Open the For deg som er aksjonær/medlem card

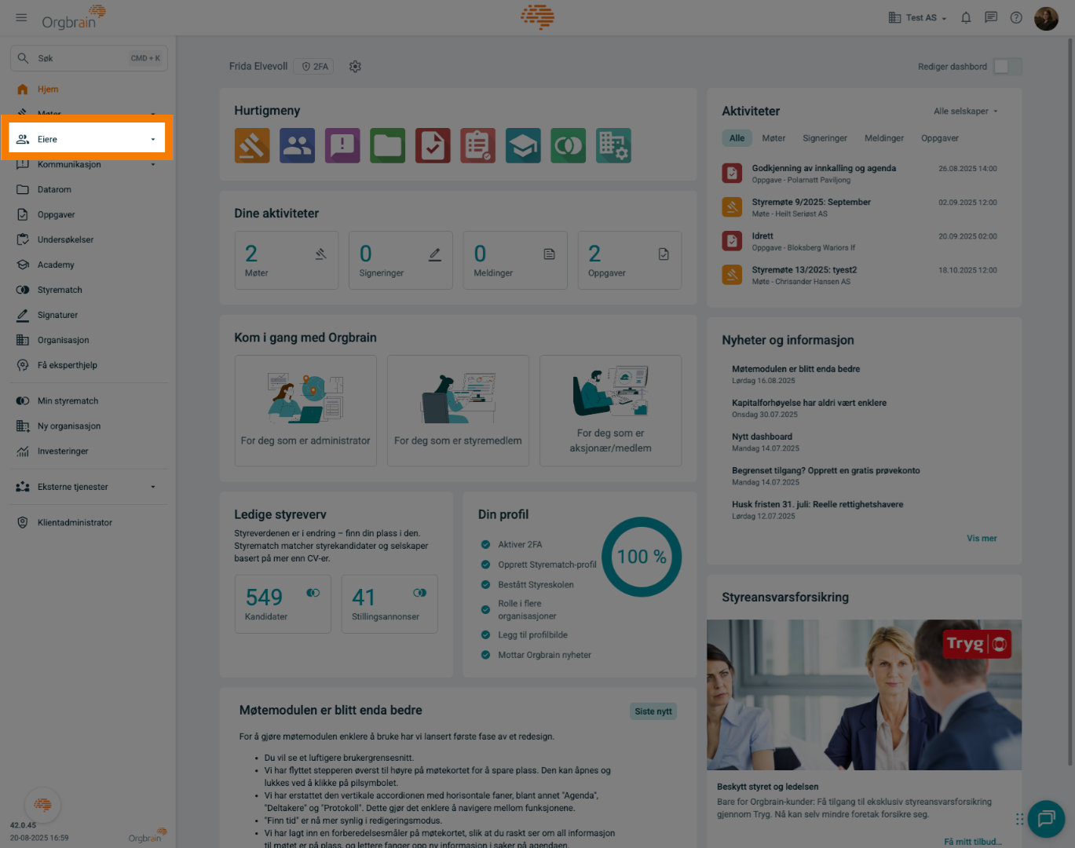click(610, 411)
